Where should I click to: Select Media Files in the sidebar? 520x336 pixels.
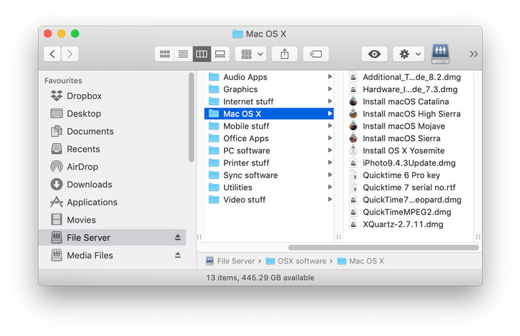click(x=112, y=256)
